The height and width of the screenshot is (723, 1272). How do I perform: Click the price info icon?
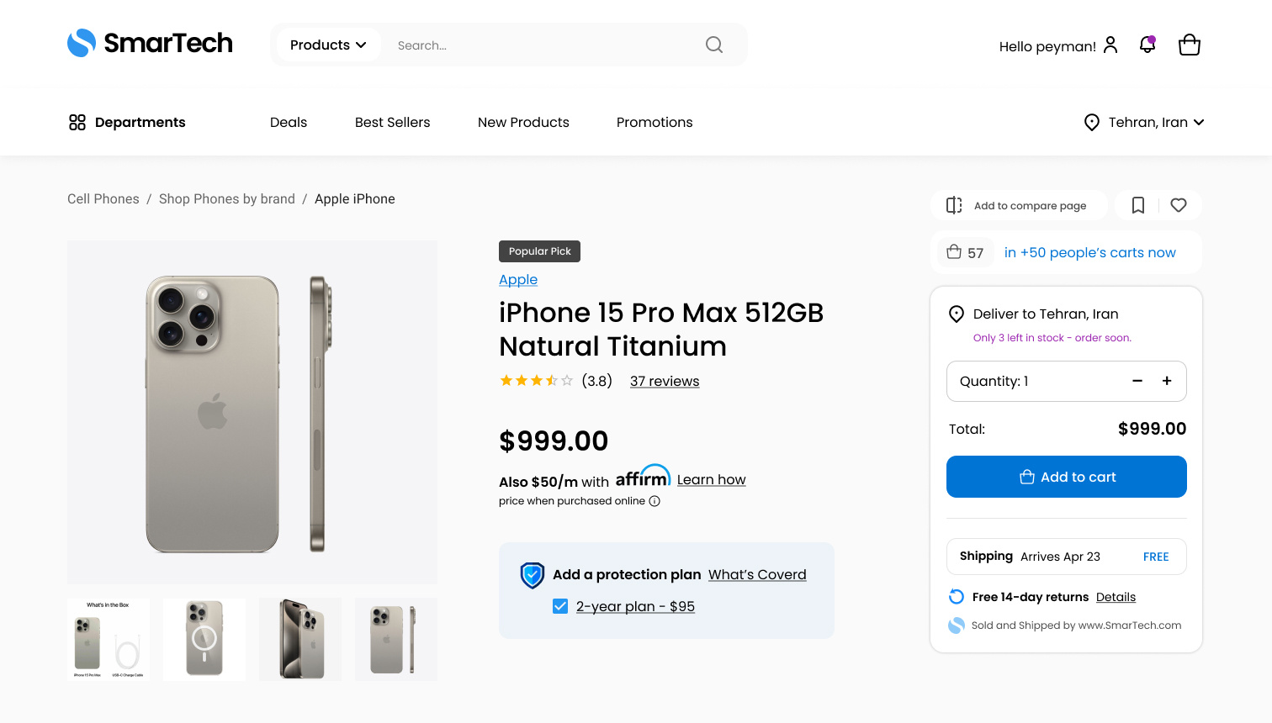click(655, 501)
